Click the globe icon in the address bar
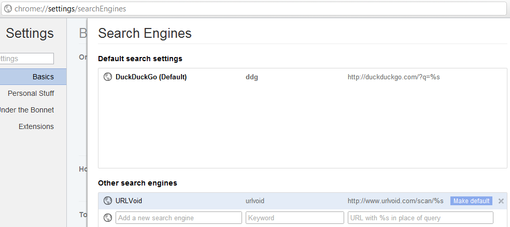 (8, 9)
